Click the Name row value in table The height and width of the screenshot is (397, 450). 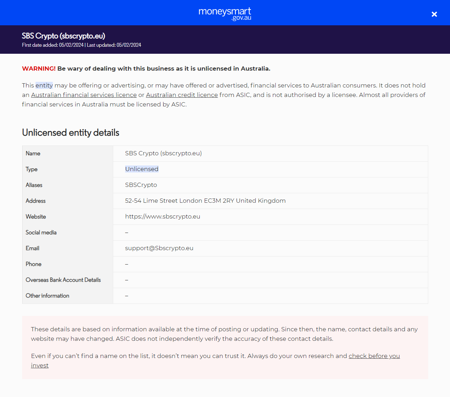pos(163,153)
